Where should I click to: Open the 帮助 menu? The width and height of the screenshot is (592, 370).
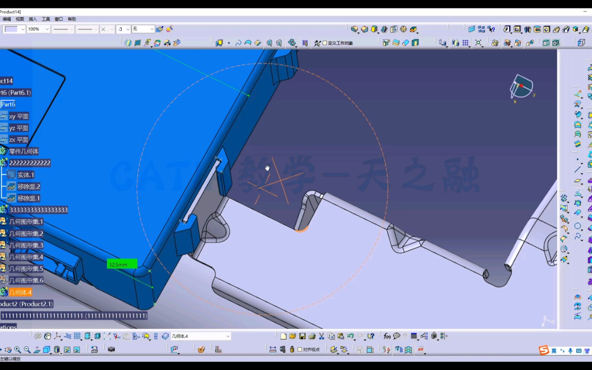[x=72, y=19]
